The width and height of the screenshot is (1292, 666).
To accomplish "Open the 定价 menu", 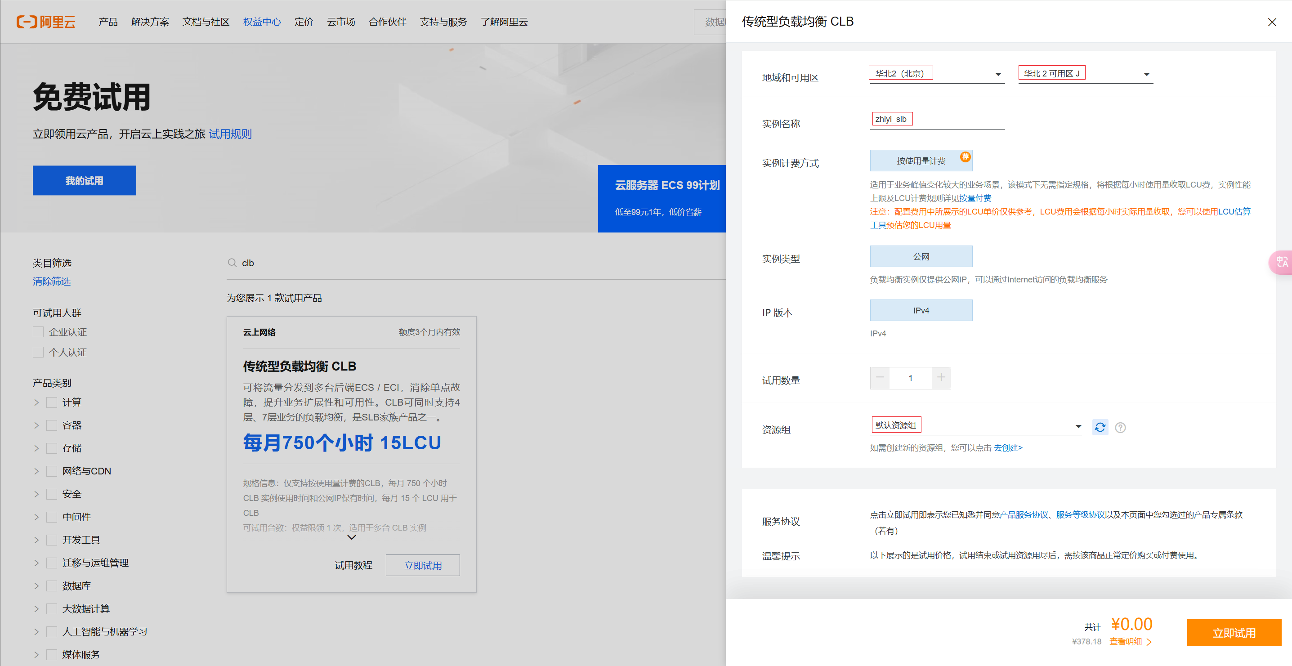I will pos(304,22).
